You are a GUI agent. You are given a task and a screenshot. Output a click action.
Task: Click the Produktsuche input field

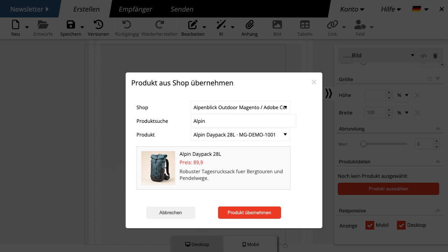(x=244, y=121)
